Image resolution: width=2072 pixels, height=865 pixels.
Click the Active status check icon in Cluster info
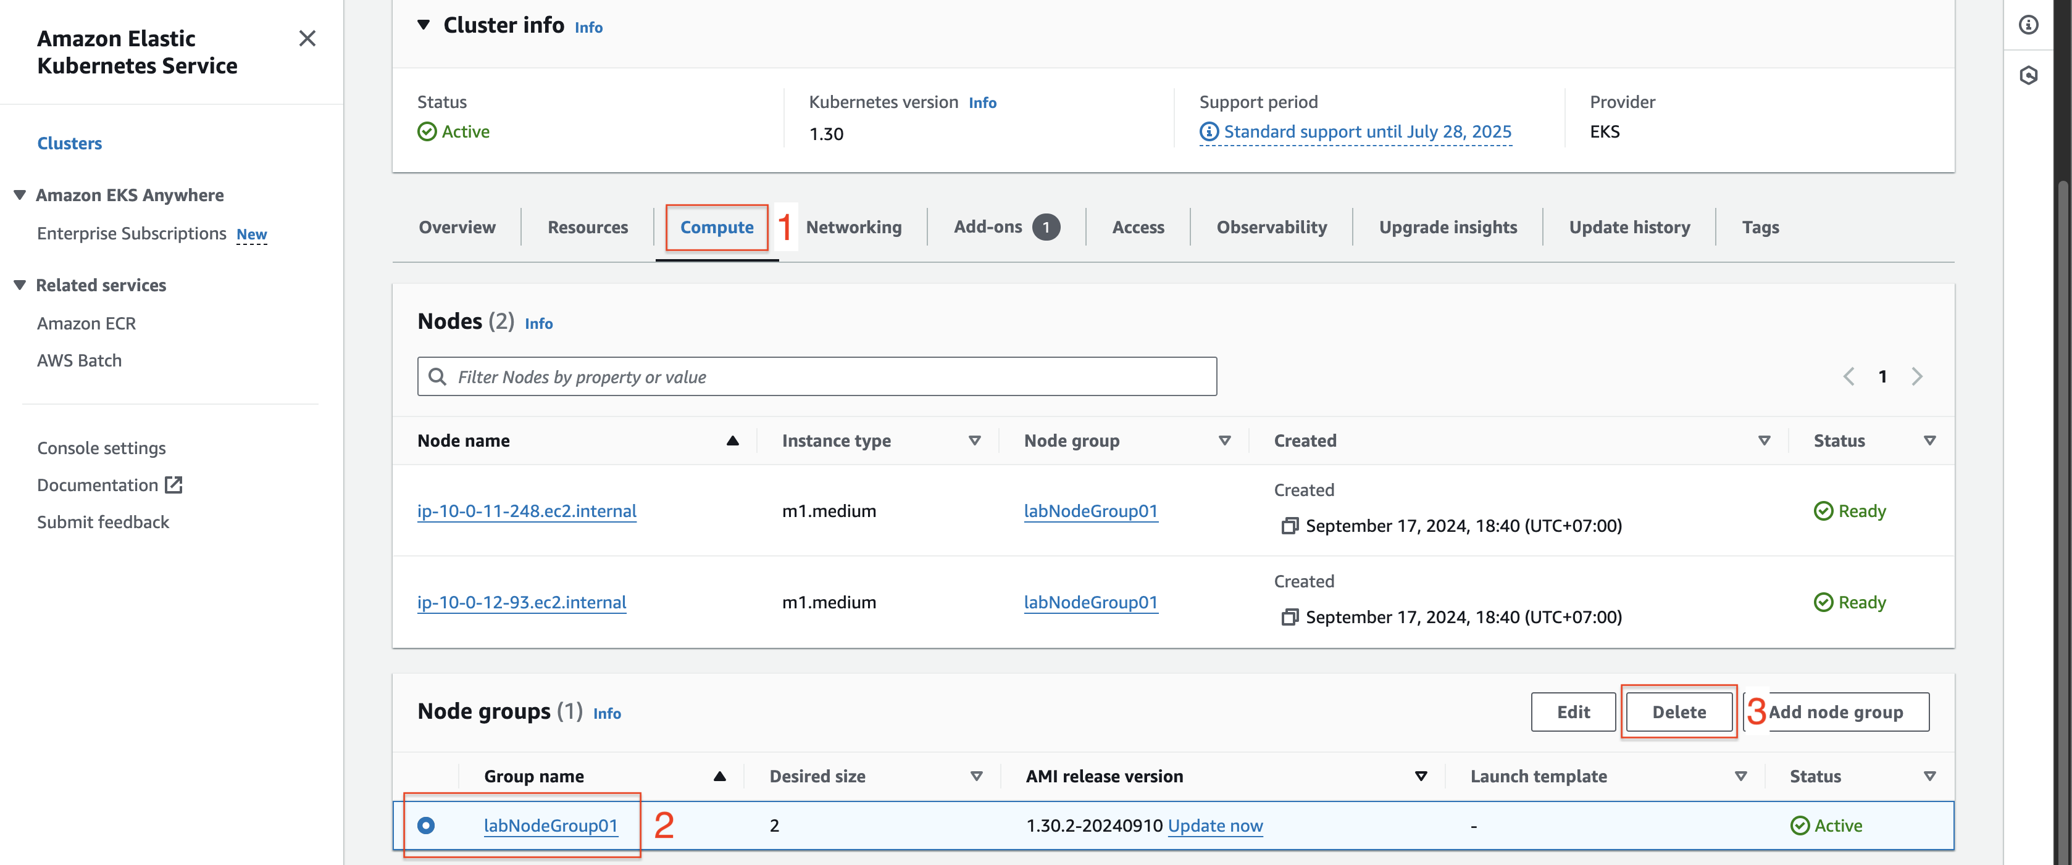coord(427,132)
